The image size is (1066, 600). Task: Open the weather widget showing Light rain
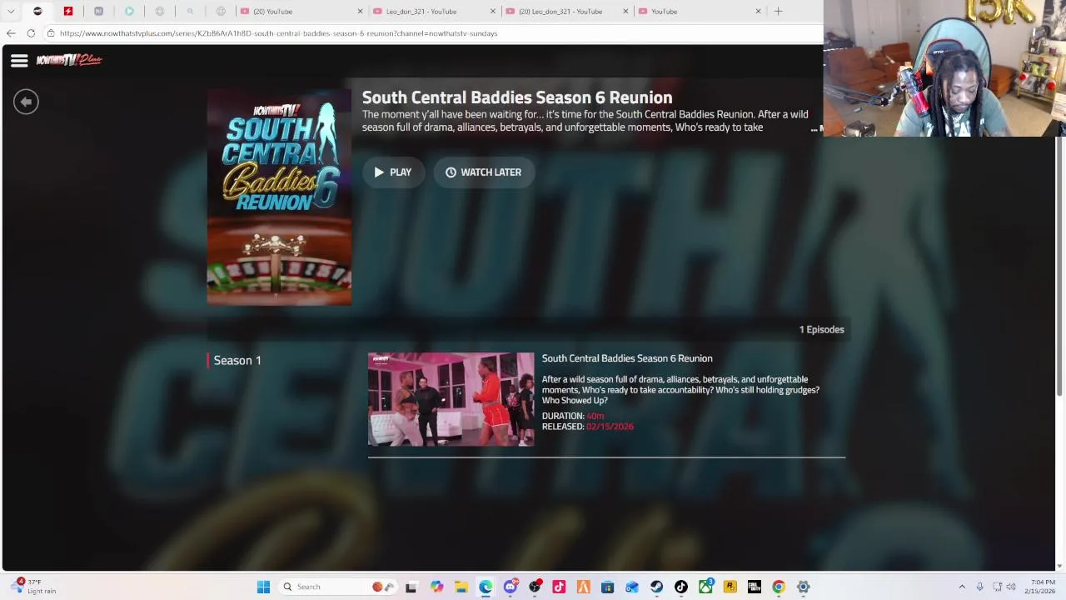[33, 587]
